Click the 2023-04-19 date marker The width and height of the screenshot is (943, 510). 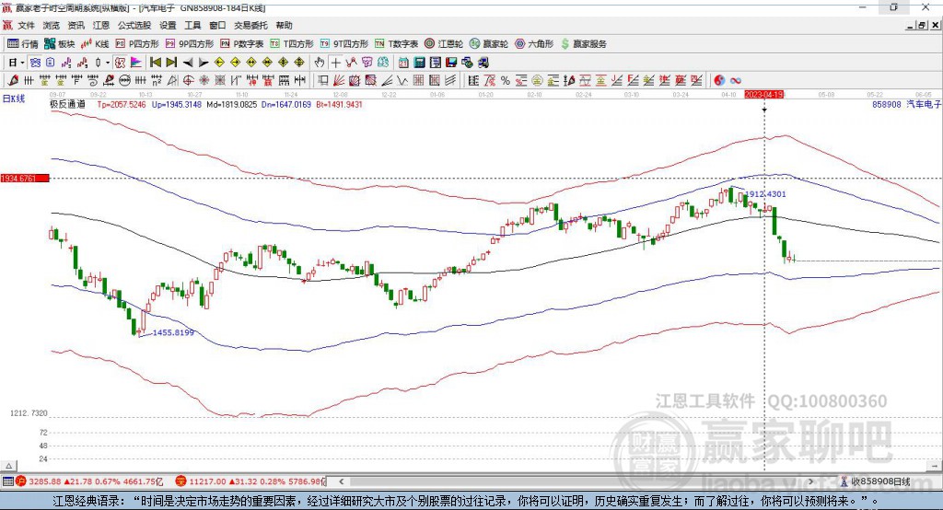click(x=763, y=95)
